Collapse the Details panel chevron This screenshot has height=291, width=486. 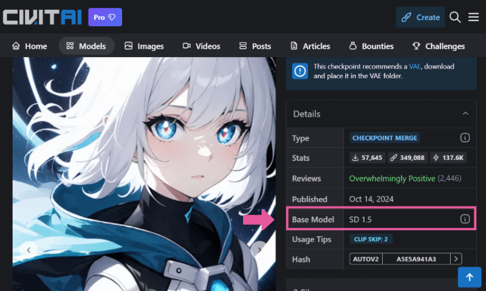tap(465, 114)
